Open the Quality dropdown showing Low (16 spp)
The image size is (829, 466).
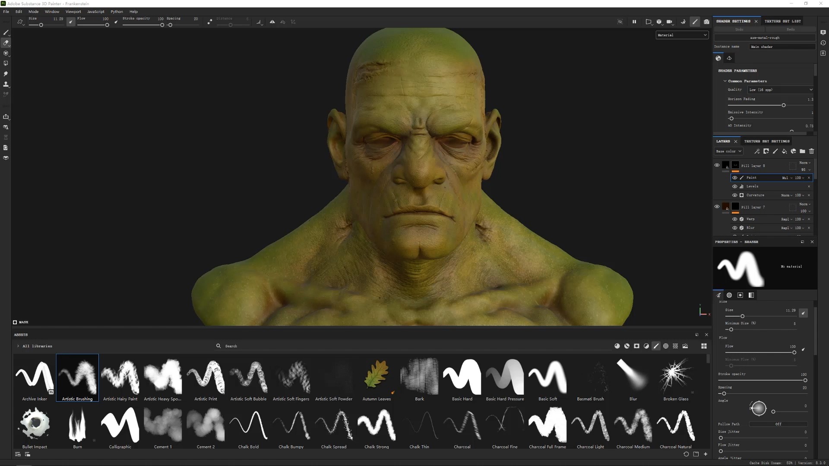tap(780, 89)
